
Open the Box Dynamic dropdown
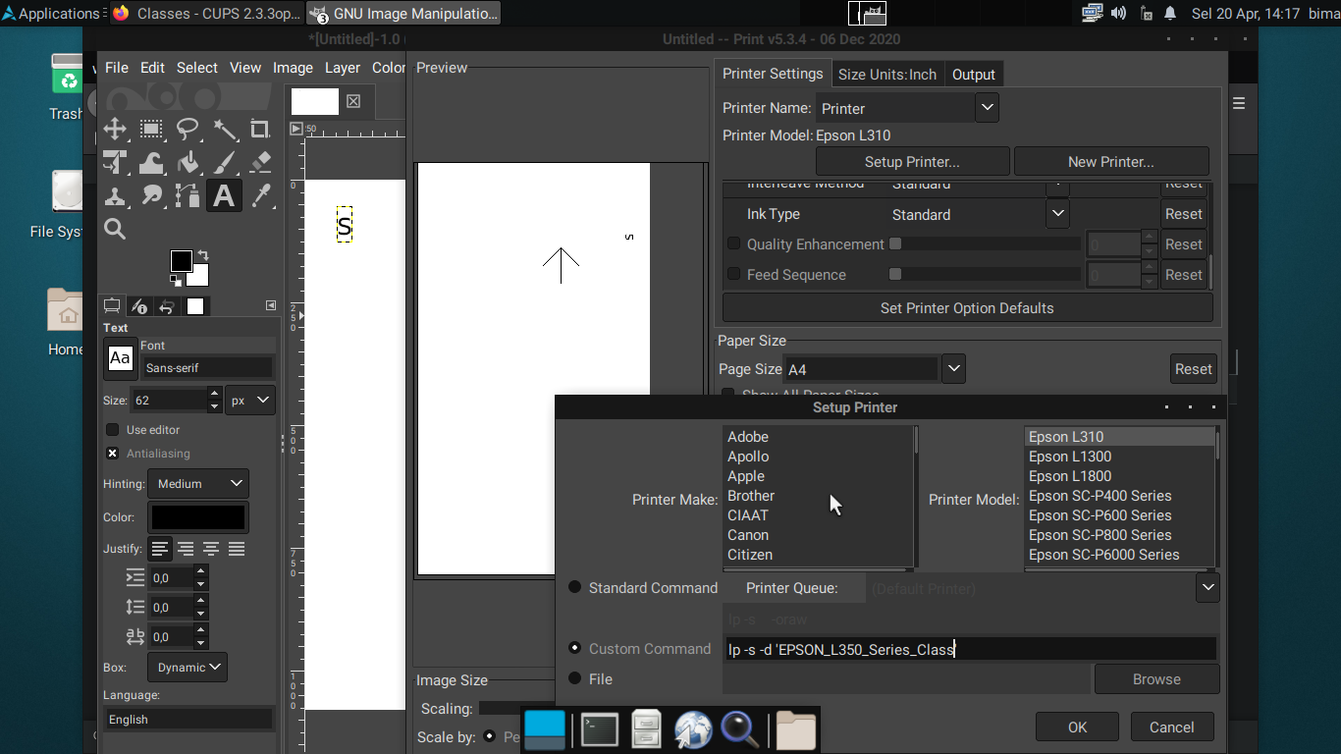(188, 668)
